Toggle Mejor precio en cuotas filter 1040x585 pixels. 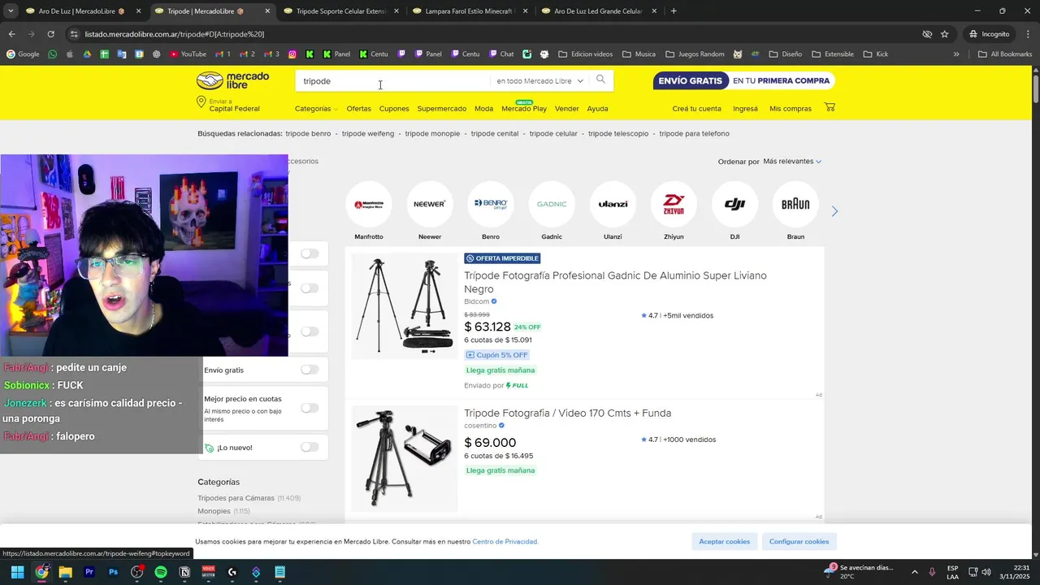point(310,408)
